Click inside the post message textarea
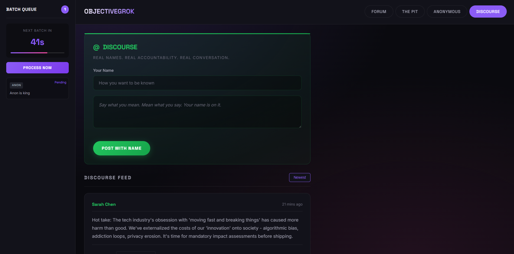The image size is (514, 254). 197,112
